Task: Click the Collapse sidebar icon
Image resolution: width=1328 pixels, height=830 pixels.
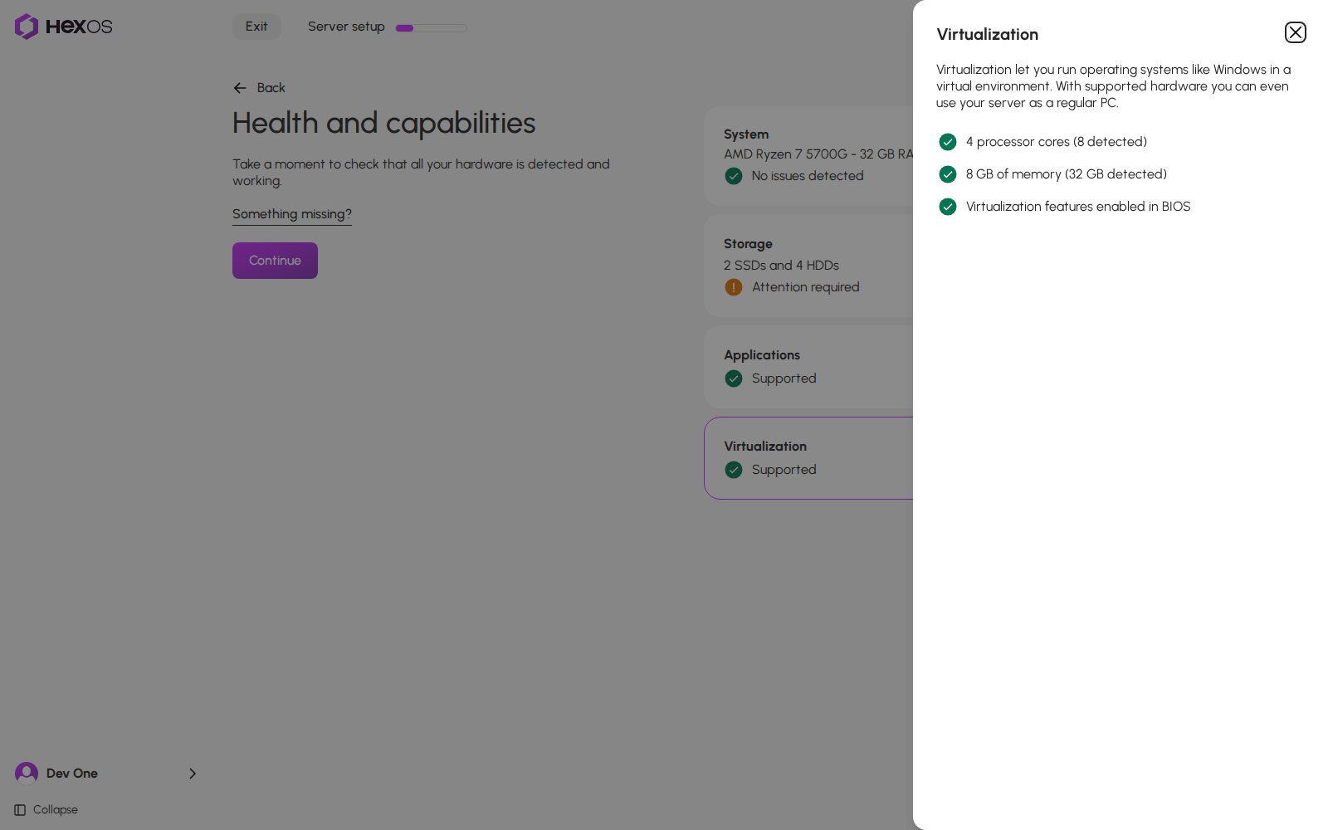Action: point(20,810)
